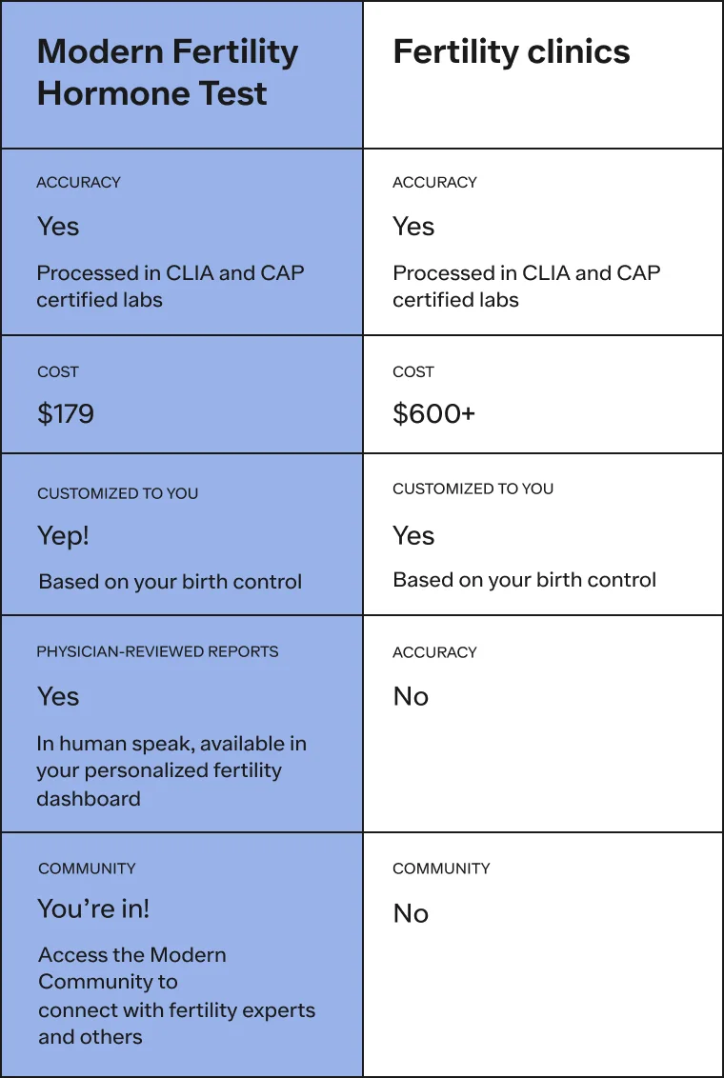Screen dimensions: 724x1078
Task: Select the $179 cost value
Action: (x=66, y=414)
